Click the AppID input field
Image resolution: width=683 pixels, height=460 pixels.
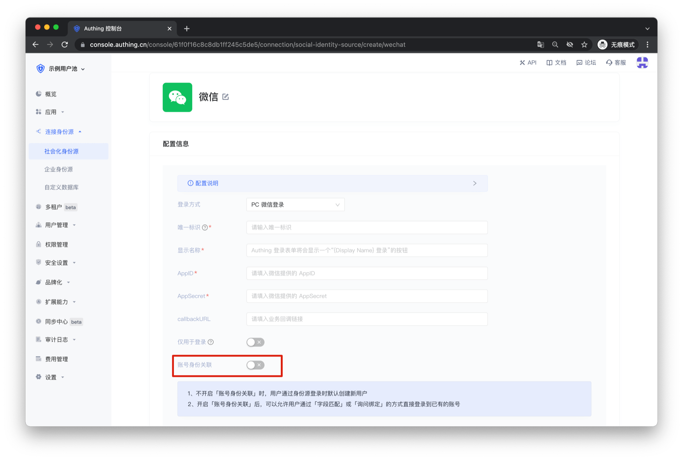coord(367,273)
